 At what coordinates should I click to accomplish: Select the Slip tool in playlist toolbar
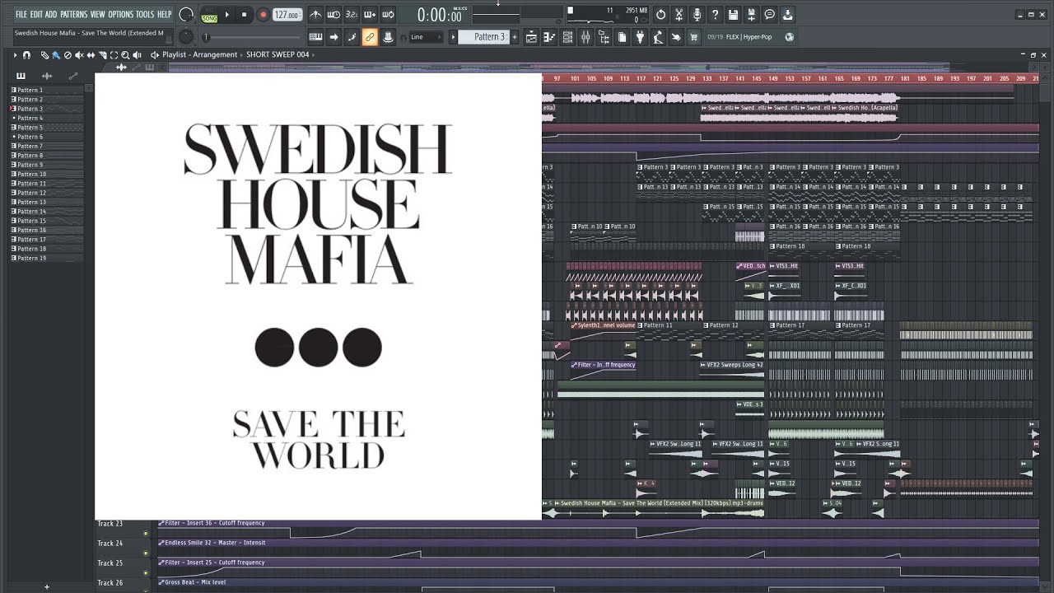[91, 54]
